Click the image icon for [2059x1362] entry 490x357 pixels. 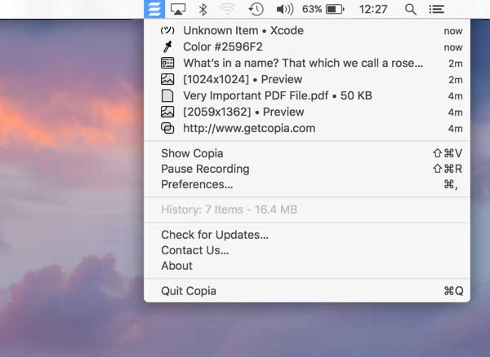click(x=167, y=112)
